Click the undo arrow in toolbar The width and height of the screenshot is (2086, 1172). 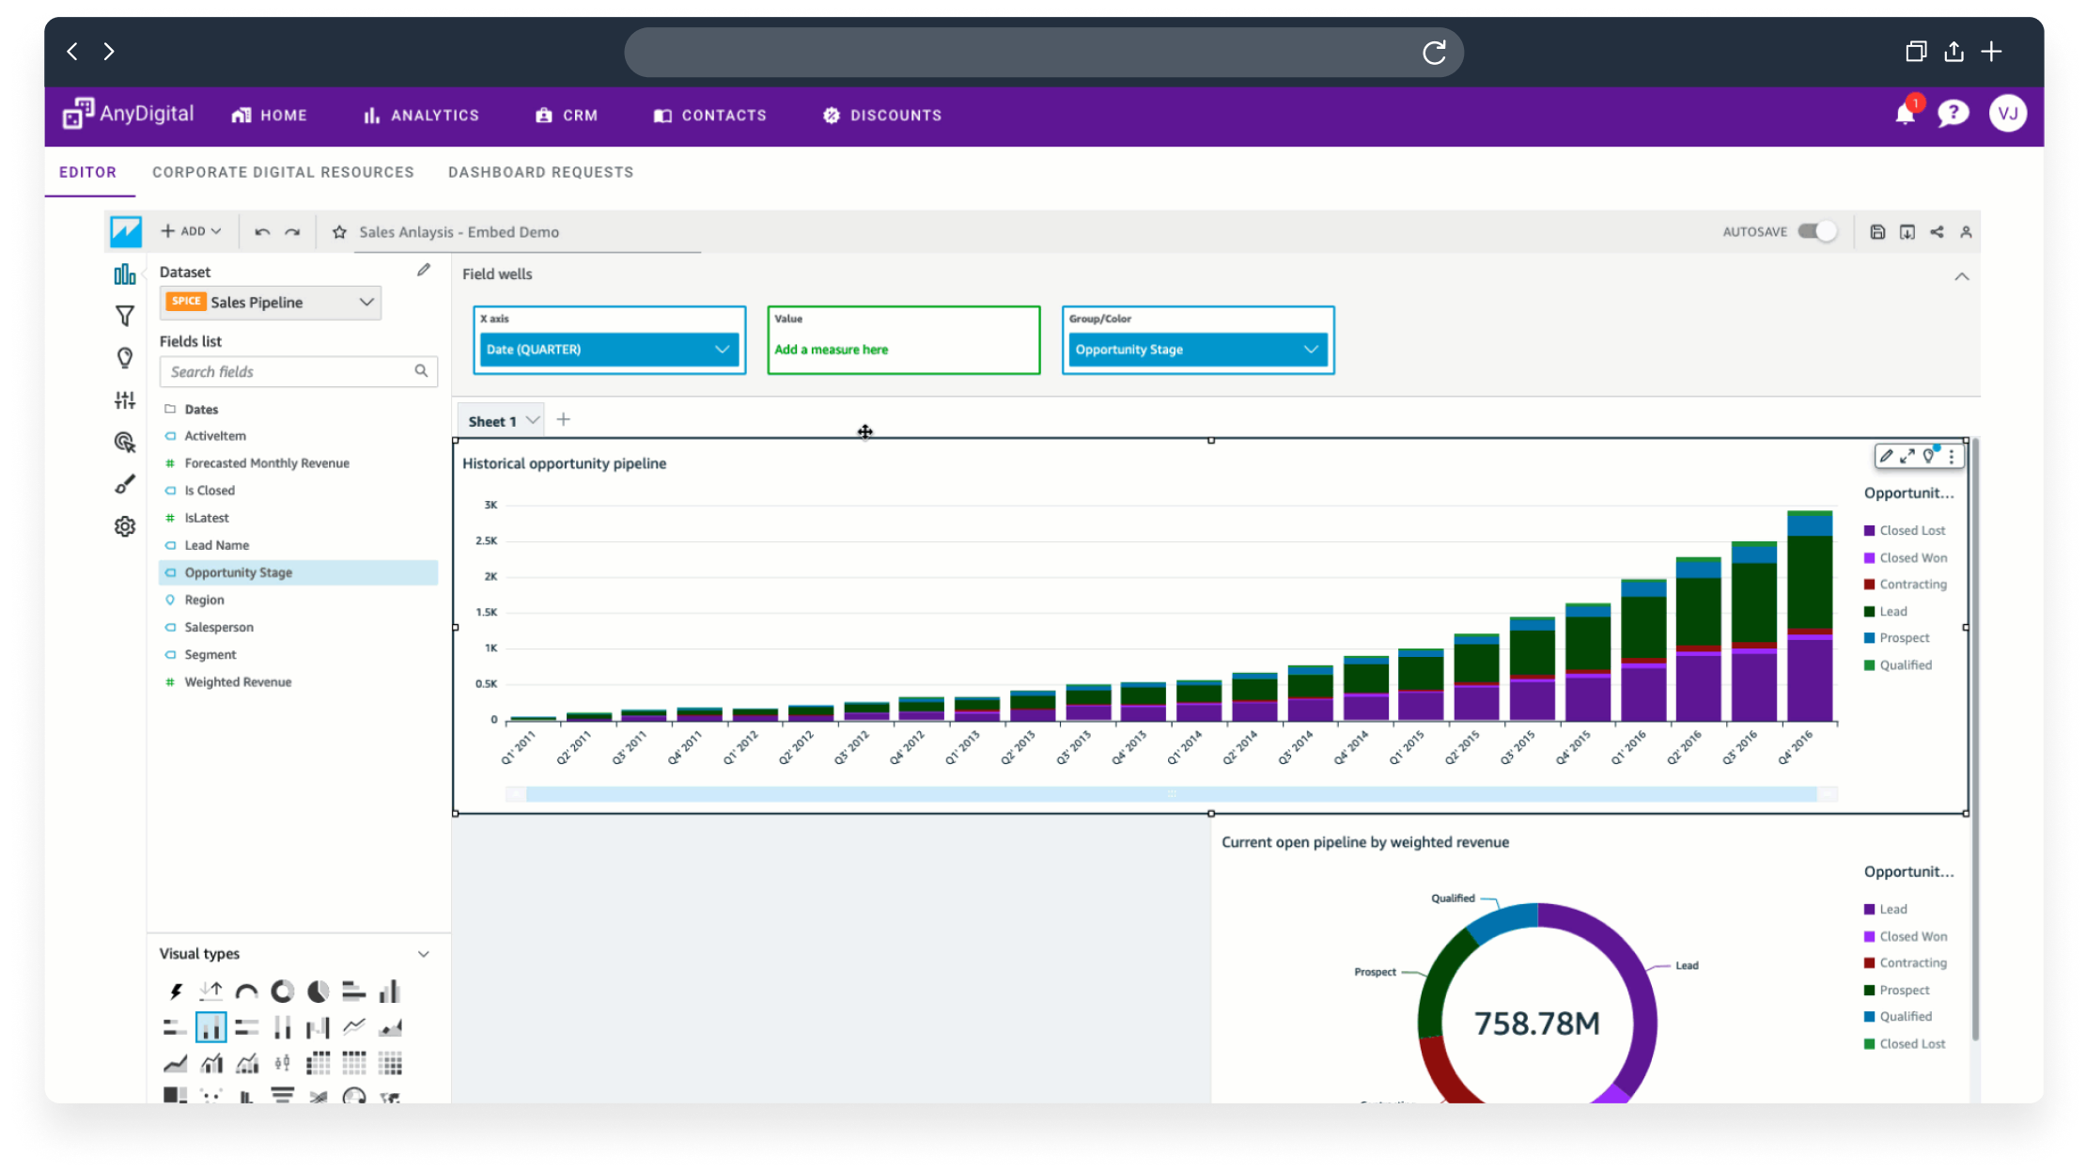262,232
